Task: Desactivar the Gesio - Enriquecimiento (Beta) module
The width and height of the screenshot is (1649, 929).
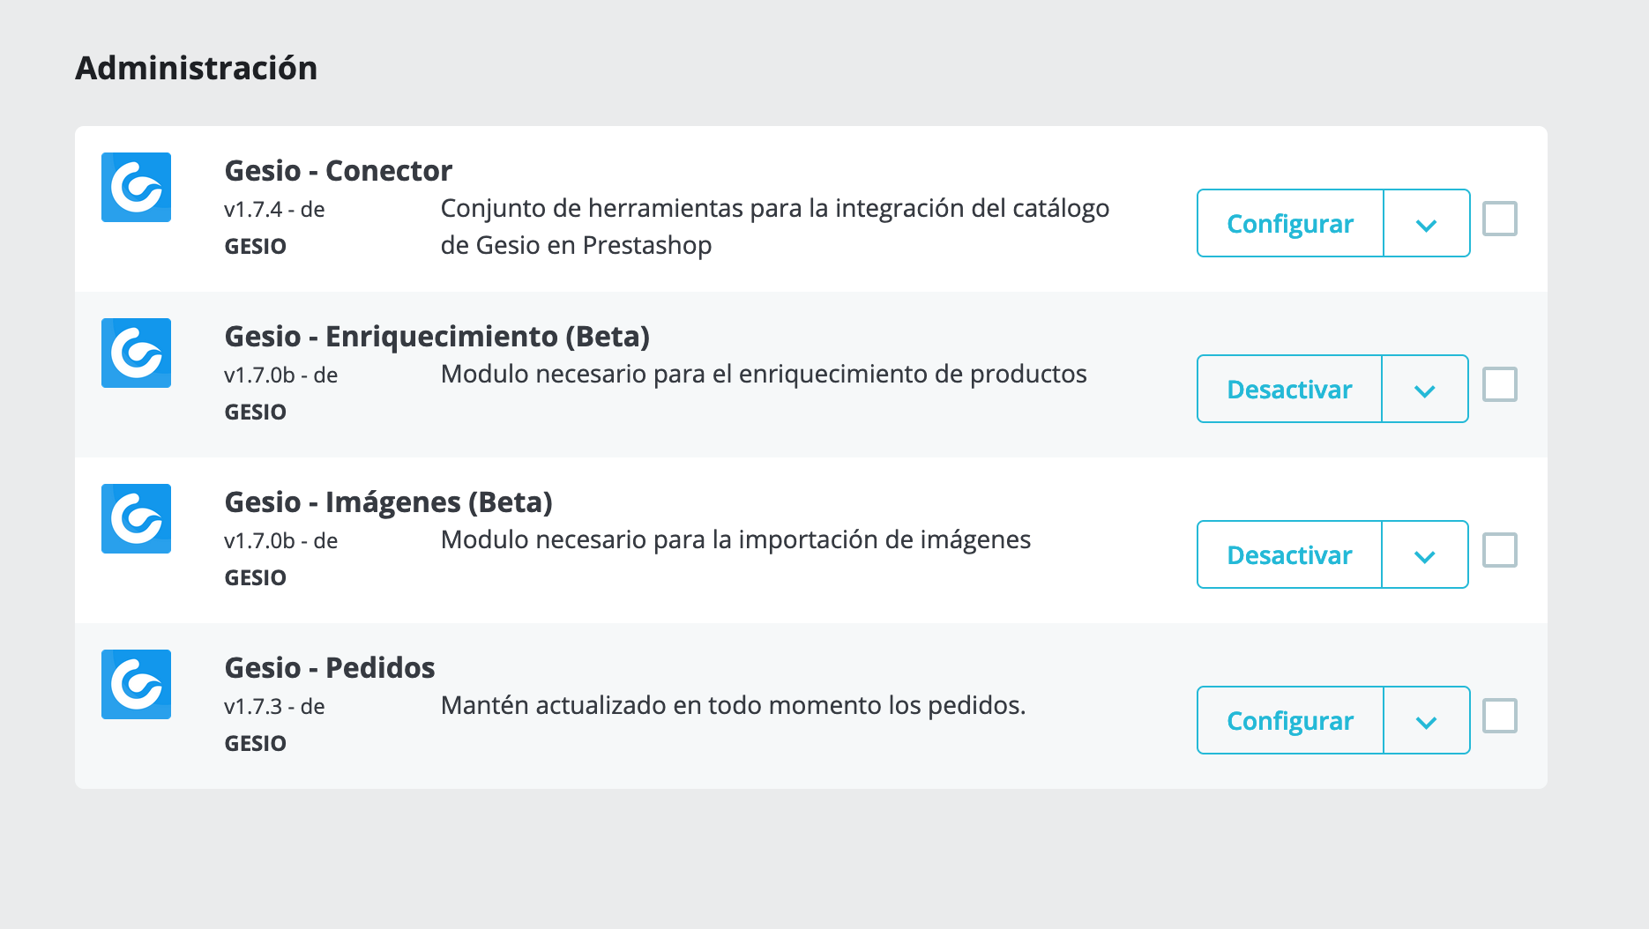Action: coord(1289,389)
